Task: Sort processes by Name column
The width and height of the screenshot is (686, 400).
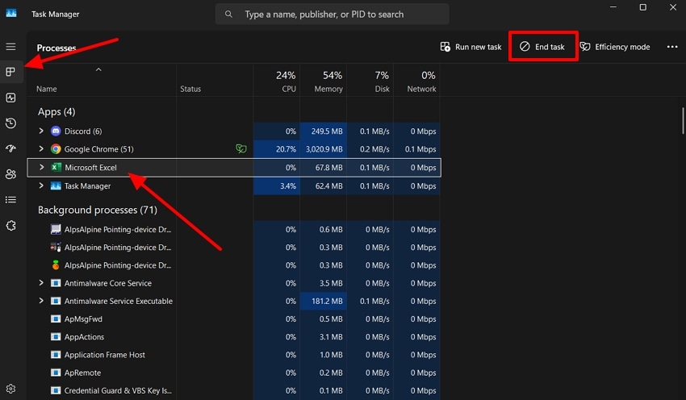Action: click(x=47, y=89)
